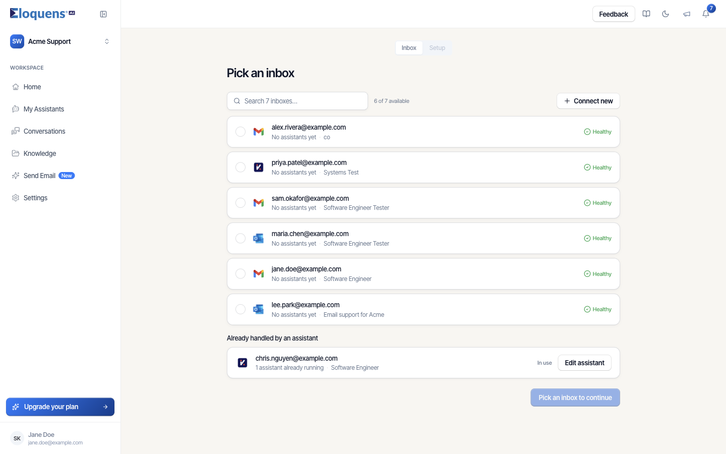Open Send Email in the sidebar
The width and height of the screenshot is (726, 454).
point(60,176)
